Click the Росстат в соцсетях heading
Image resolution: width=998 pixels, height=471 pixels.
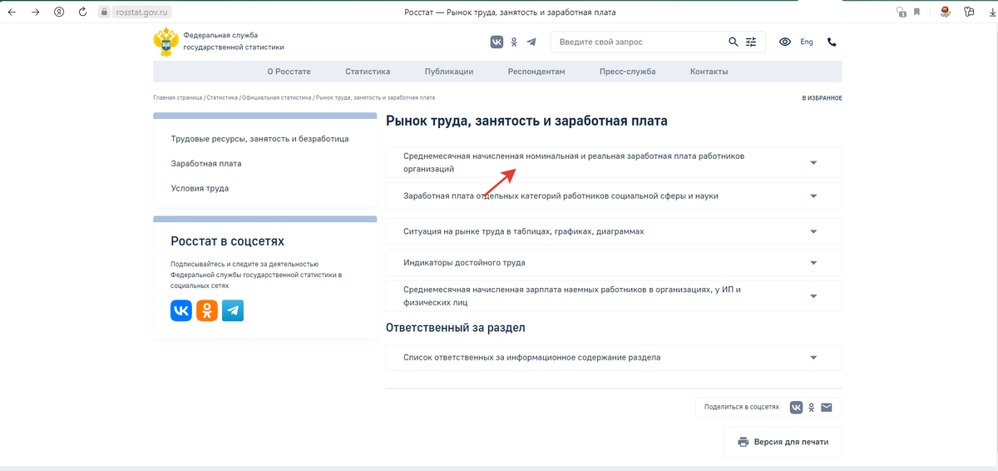pos(227,241)
